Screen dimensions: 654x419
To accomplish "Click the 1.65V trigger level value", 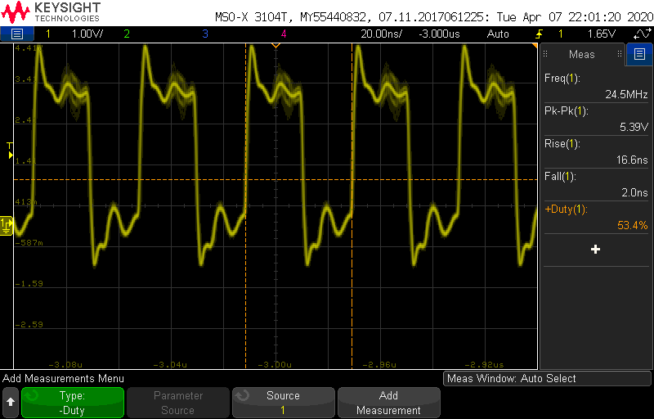I will pos(601,34).
